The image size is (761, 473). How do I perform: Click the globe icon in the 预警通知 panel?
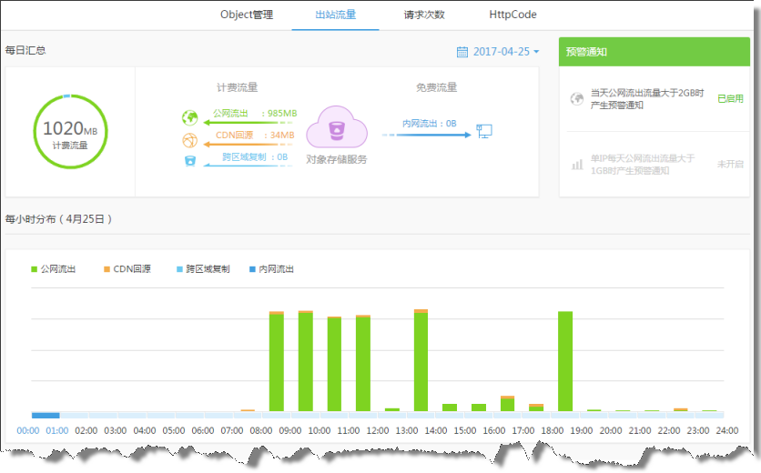coord(576,98)
